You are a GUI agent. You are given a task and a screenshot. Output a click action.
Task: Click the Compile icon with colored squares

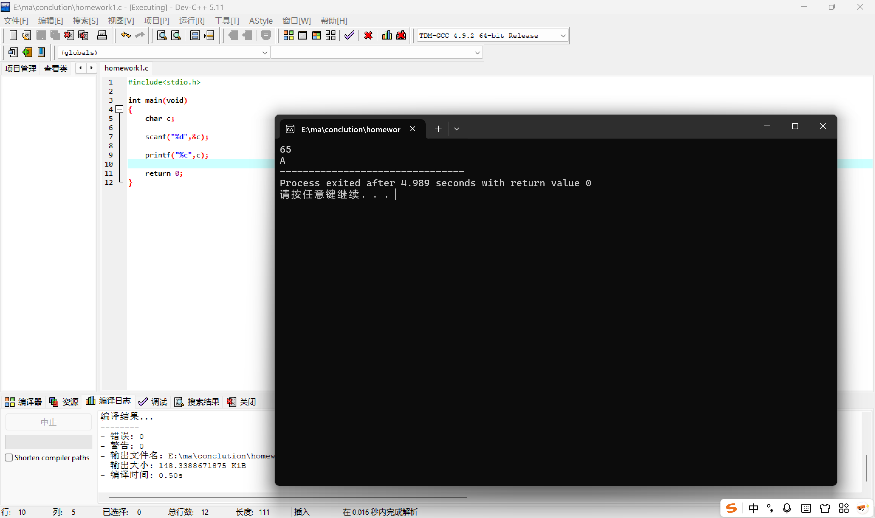(x=288, y=35)
